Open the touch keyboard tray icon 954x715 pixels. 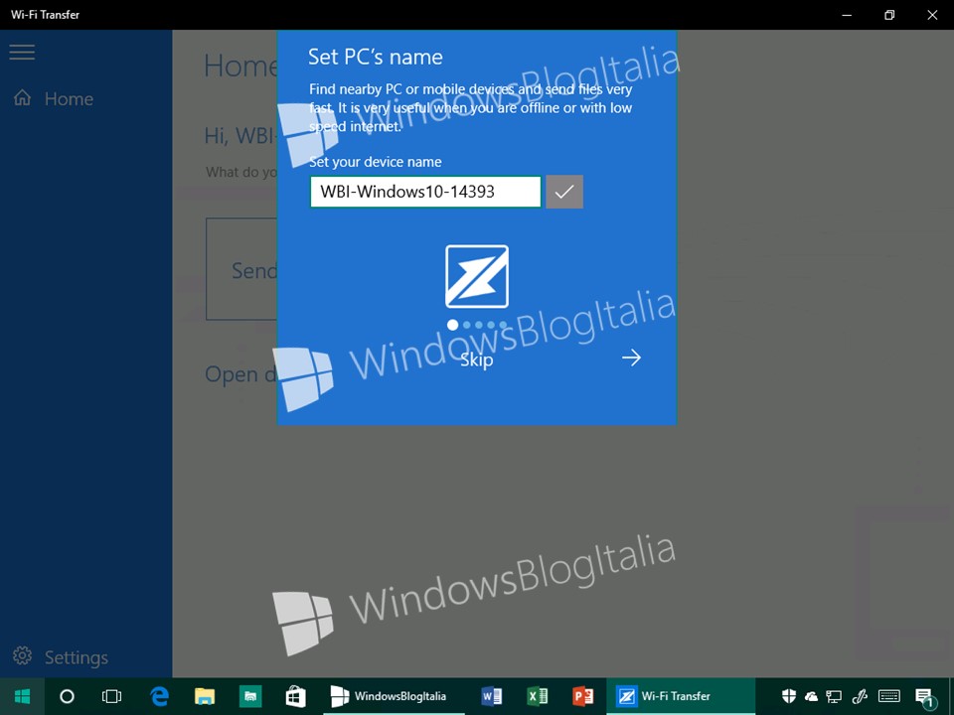pyautogui.click(x=889, y=696)
